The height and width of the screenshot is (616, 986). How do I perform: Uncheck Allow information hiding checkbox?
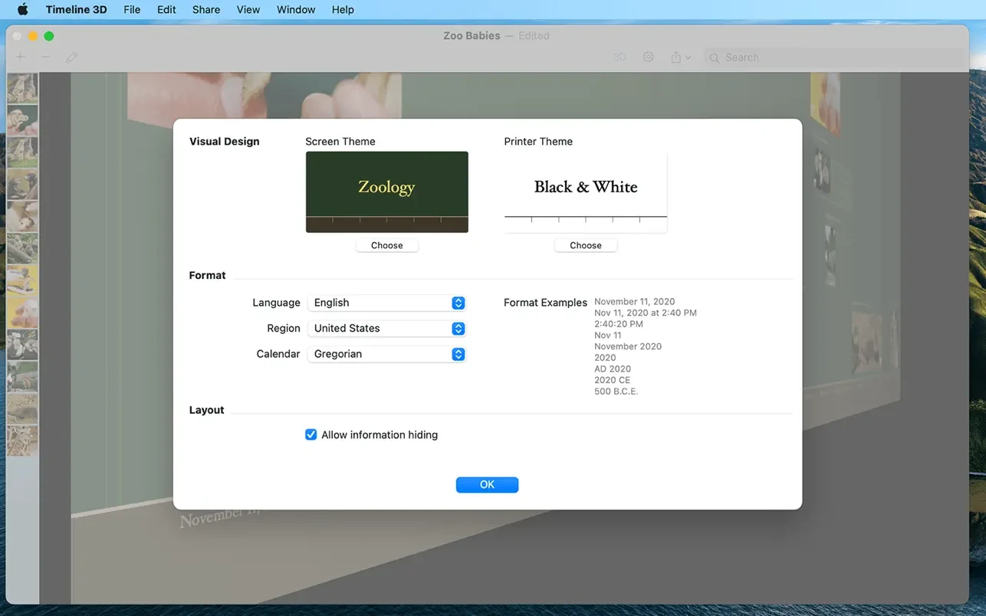coord(311,434)
